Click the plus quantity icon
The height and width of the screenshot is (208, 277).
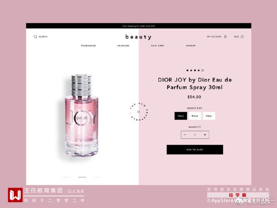205,135
